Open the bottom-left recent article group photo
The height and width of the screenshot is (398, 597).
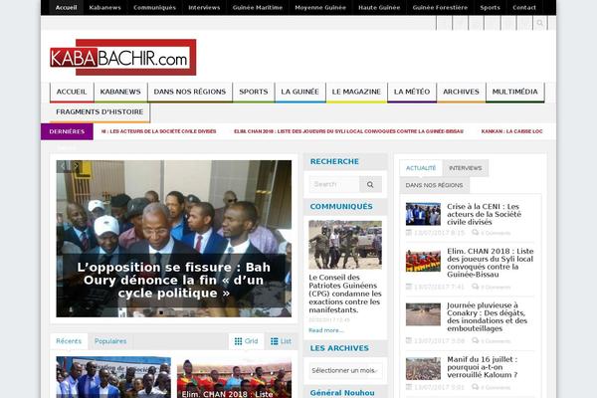click(113, 377)
